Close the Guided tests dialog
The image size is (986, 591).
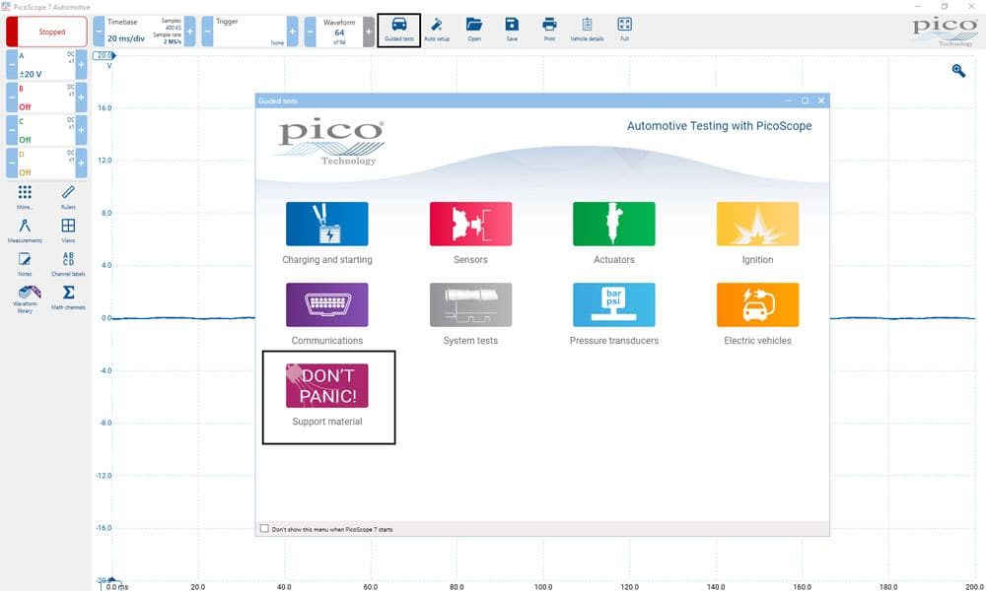[820, 100]
